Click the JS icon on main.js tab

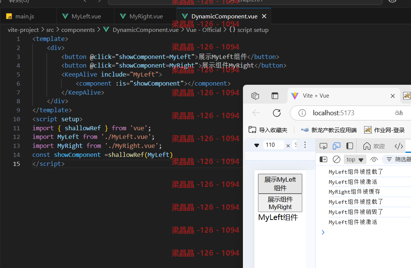(x=9, y=17)
